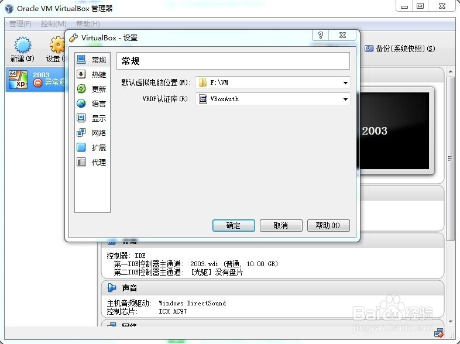Open the 控制(M) menu

tap(54, 24)
